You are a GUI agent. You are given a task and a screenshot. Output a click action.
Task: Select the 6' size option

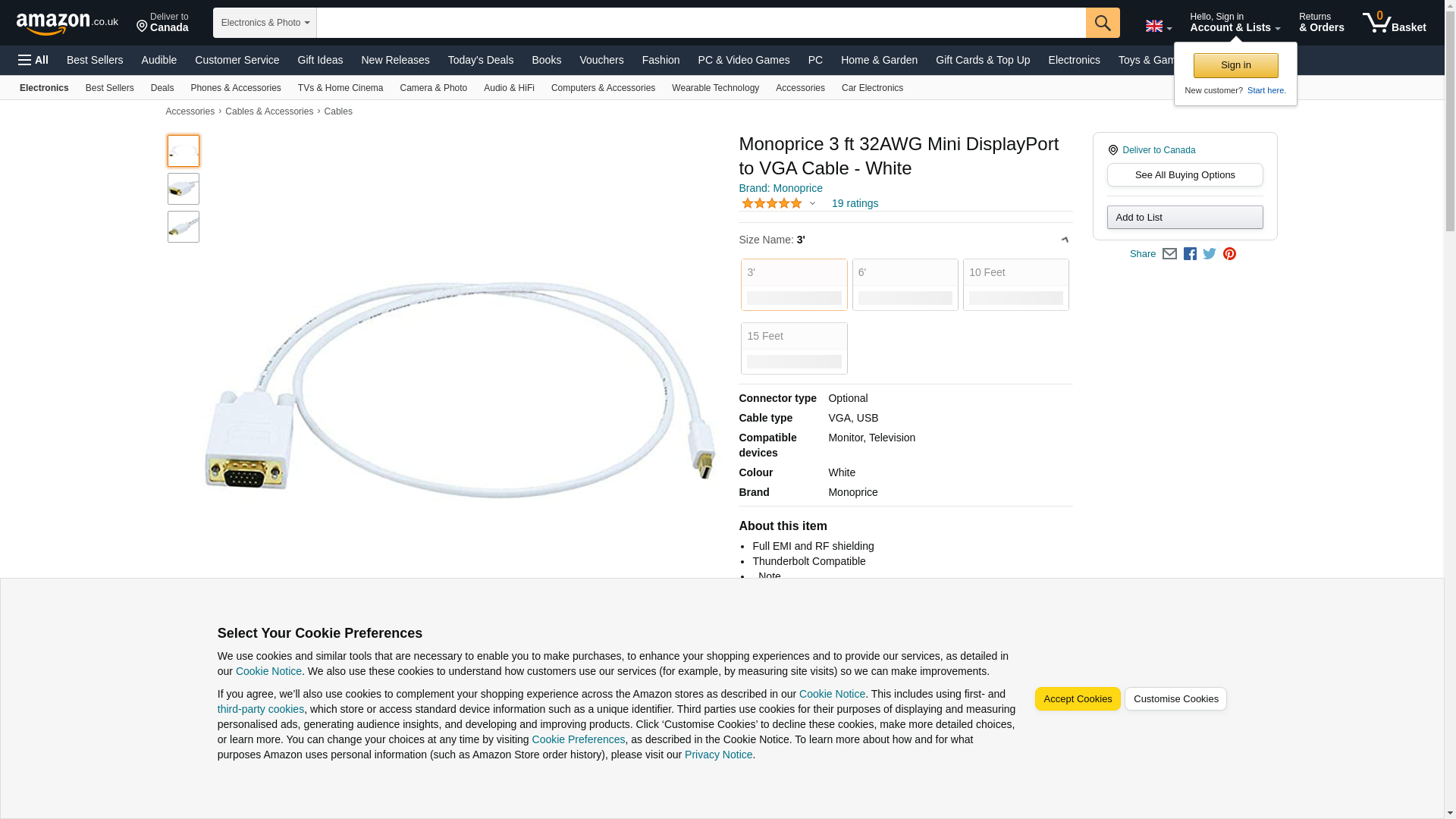905,284
